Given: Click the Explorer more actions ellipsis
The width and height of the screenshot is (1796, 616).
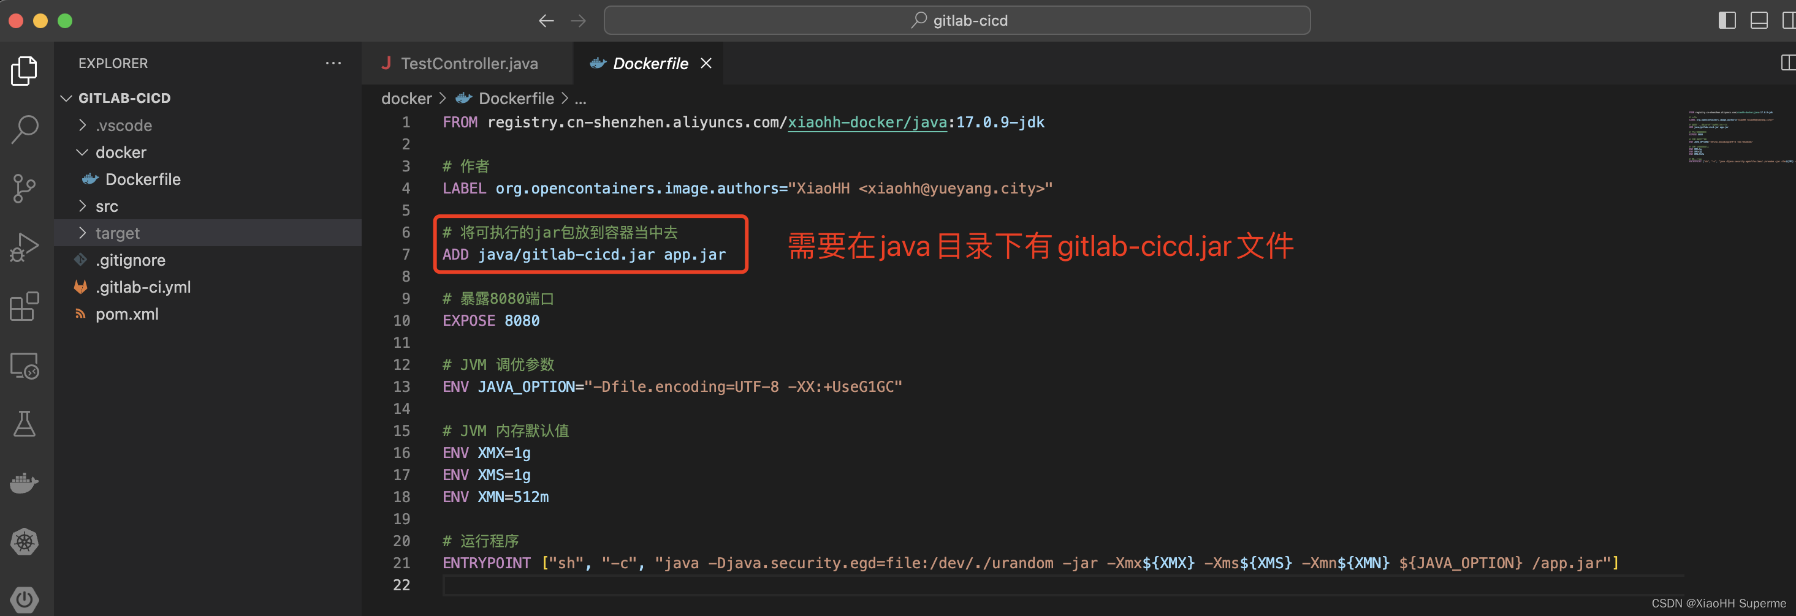Looking at the screenshot, I should (x=333, y=64).
